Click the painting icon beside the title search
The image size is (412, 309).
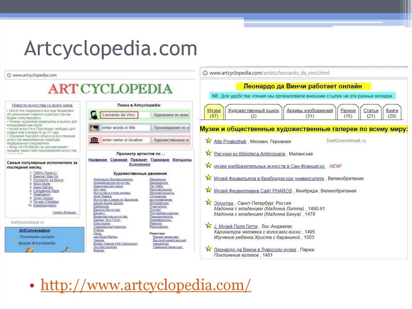(x=94, y=128)
